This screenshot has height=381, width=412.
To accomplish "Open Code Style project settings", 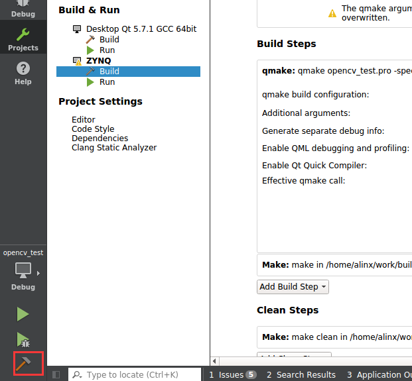I will click(x=93, y=129).
